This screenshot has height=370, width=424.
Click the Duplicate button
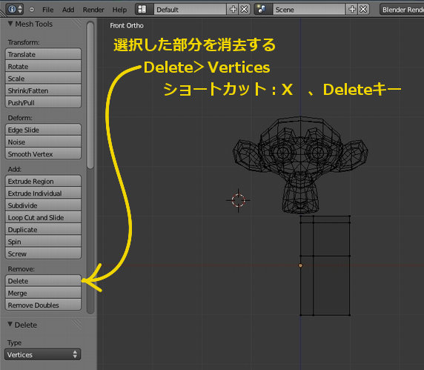(43, 229)
